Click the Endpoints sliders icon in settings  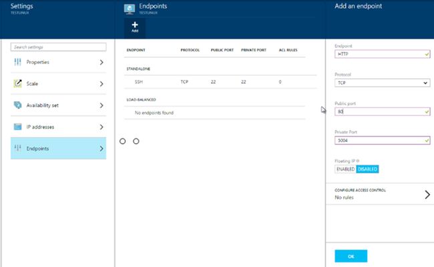17,148
